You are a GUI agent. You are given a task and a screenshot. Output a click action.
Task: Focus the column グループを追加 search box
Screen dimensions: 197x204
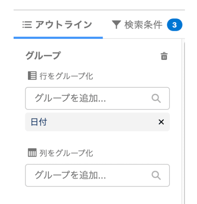point(97,175)
